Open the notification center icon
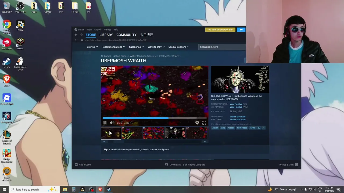This screenshot has height=193, width=344. [x=338, y=190]
